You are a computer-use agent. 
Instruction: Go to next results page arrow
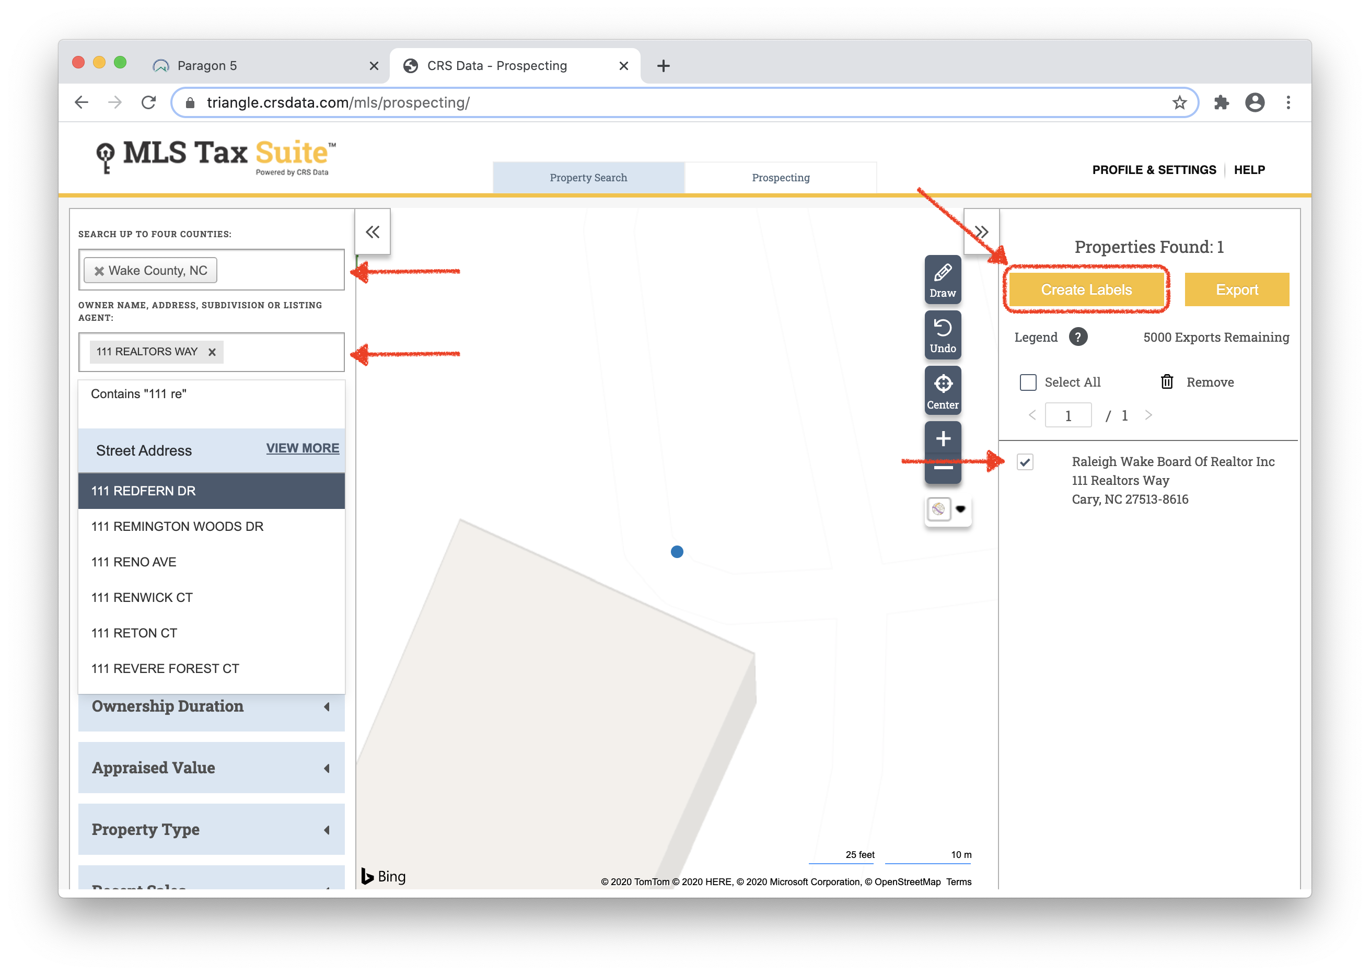click(1148, 415)
